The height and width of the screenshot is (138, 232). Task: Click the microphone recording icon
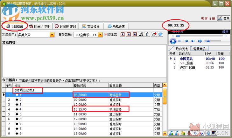pos(147,34)
